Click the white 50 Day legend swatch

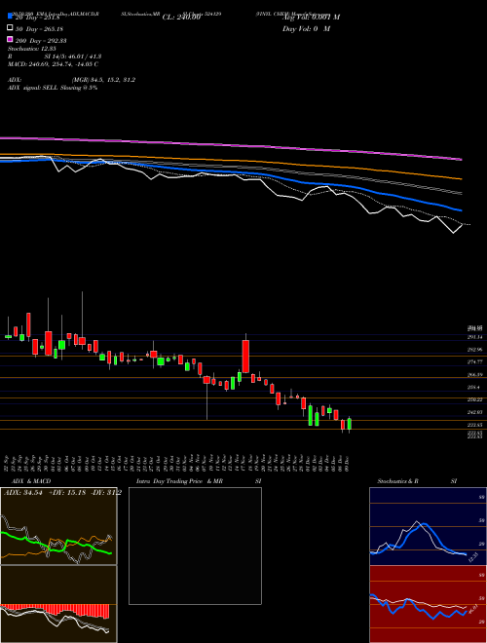(x=11, y=28)
